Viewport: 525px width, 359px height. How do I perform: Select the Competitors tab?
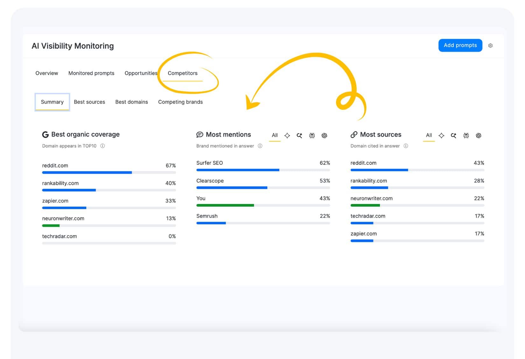tap(183, 73)
